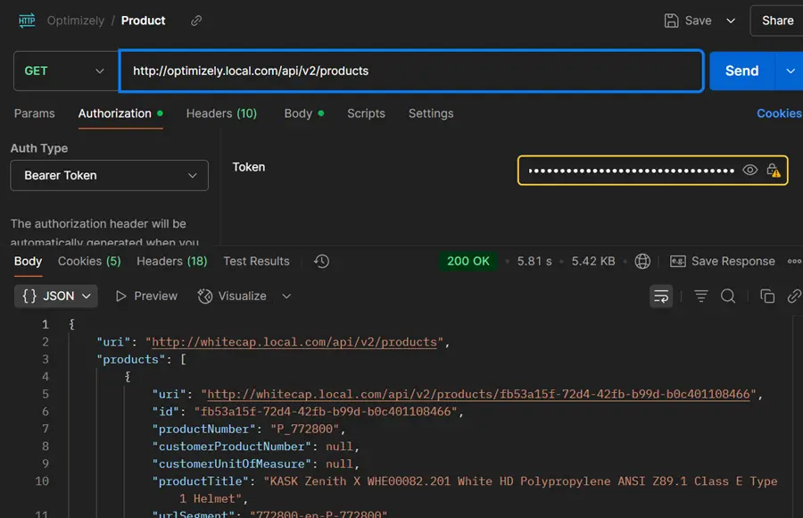
Task: Open the response more options ellipsis
Action: [x=794, y=261]
